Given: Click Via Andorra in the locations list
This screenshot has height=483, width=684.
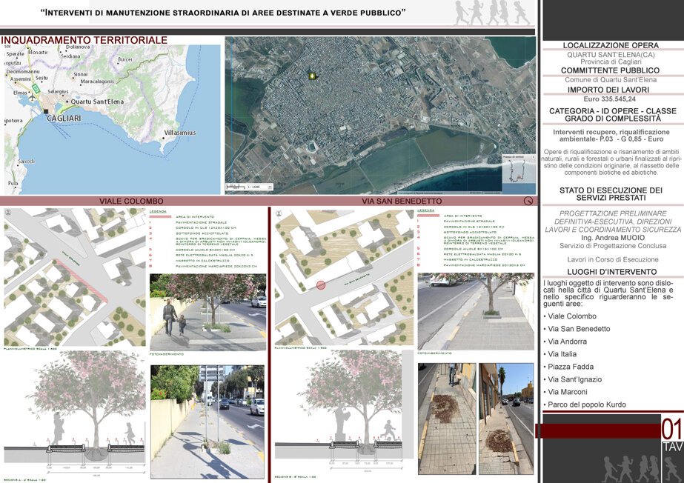Looking at the screenshot, I should click(567, 342).
